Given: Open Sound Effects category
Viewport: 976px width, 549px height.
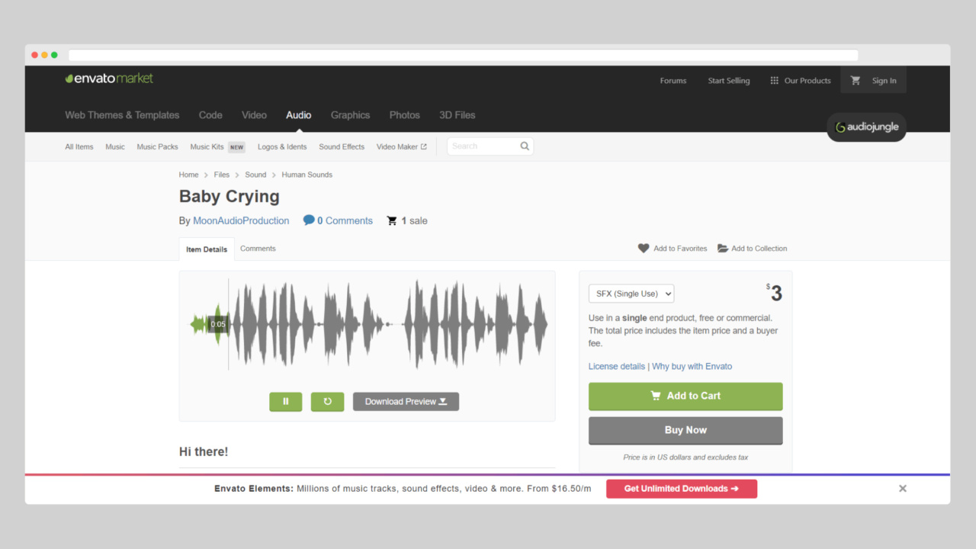Looking at the screenshot, I should point(342,147).
